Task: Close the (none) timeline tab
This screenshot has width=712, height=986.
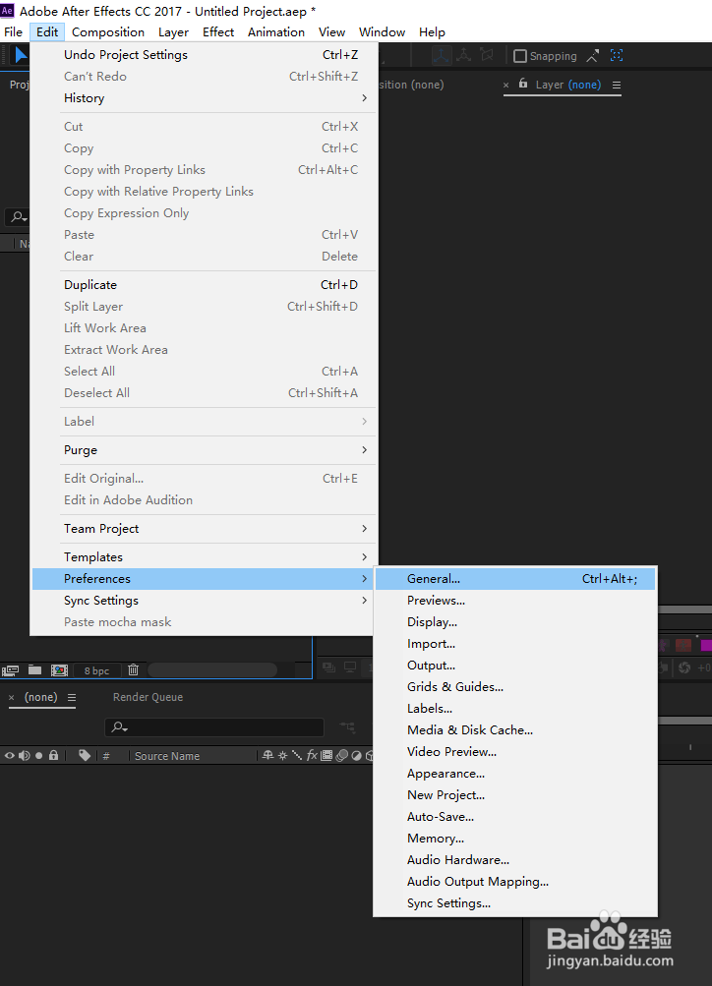Action: 12,697
